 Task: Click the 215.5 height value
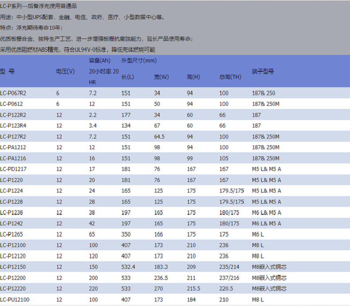point(194,289)
